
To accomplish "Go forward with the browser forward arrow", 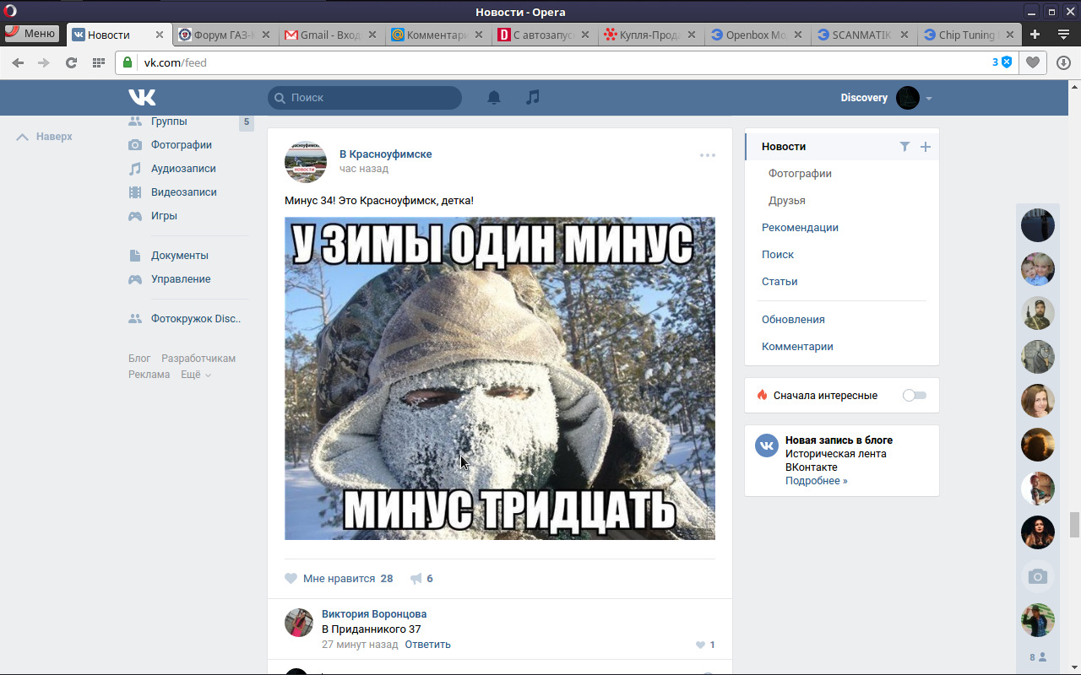I will pos(44,62).
